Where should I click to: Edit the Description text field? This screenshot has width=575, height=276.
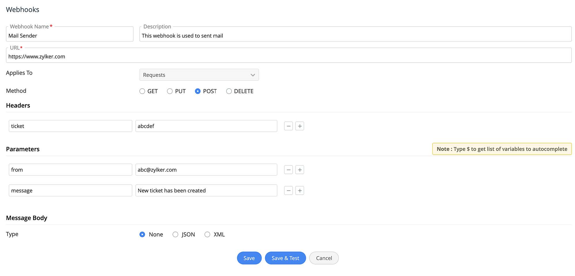coord(355,36)
